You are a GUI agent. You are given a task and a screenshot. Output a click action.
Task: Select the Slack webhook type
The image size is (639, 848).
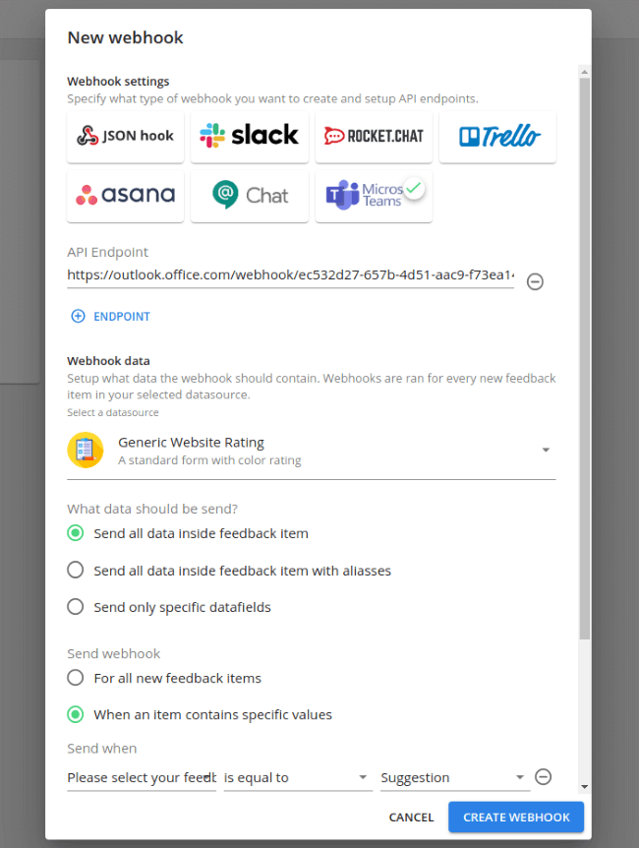click(x=249, y=136)
